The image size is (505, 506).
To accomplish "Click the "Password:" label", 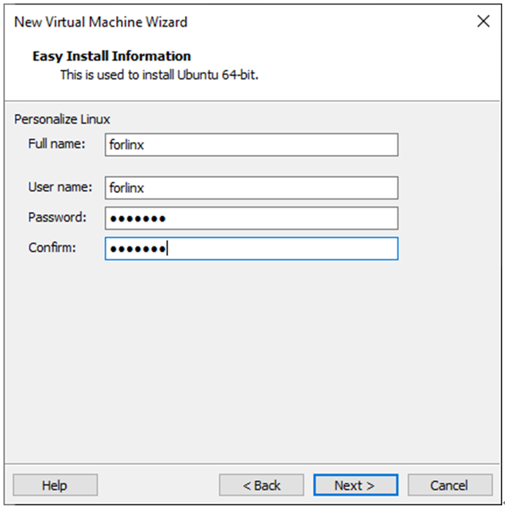I will [57, 217].
